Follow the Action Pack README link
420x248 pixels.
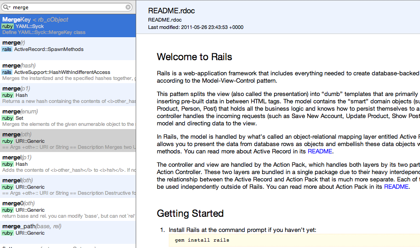tap(396, 187)
